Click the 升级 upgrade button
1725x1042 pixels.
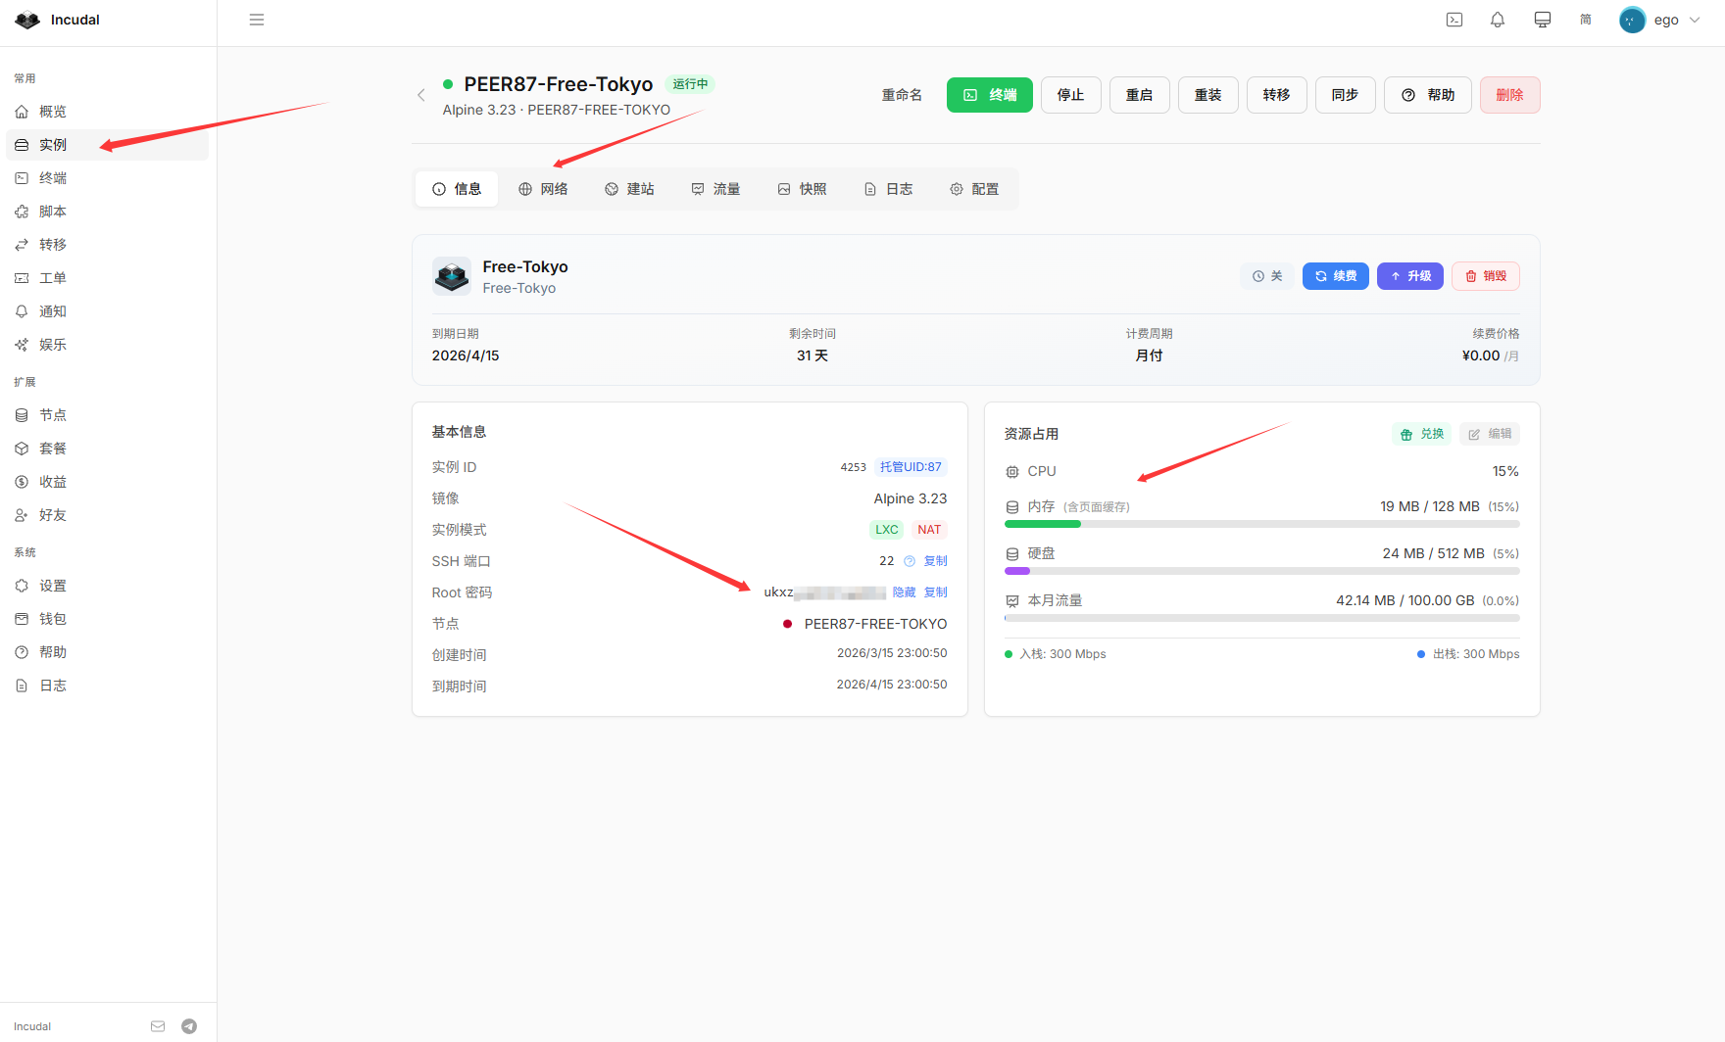(1409, 276)
